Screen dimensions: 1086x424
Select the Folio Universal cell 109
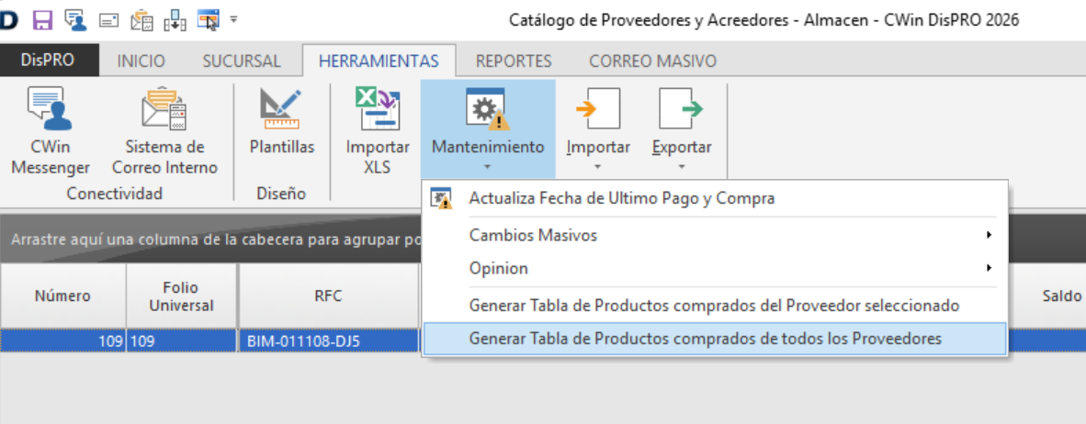point(182,340)
